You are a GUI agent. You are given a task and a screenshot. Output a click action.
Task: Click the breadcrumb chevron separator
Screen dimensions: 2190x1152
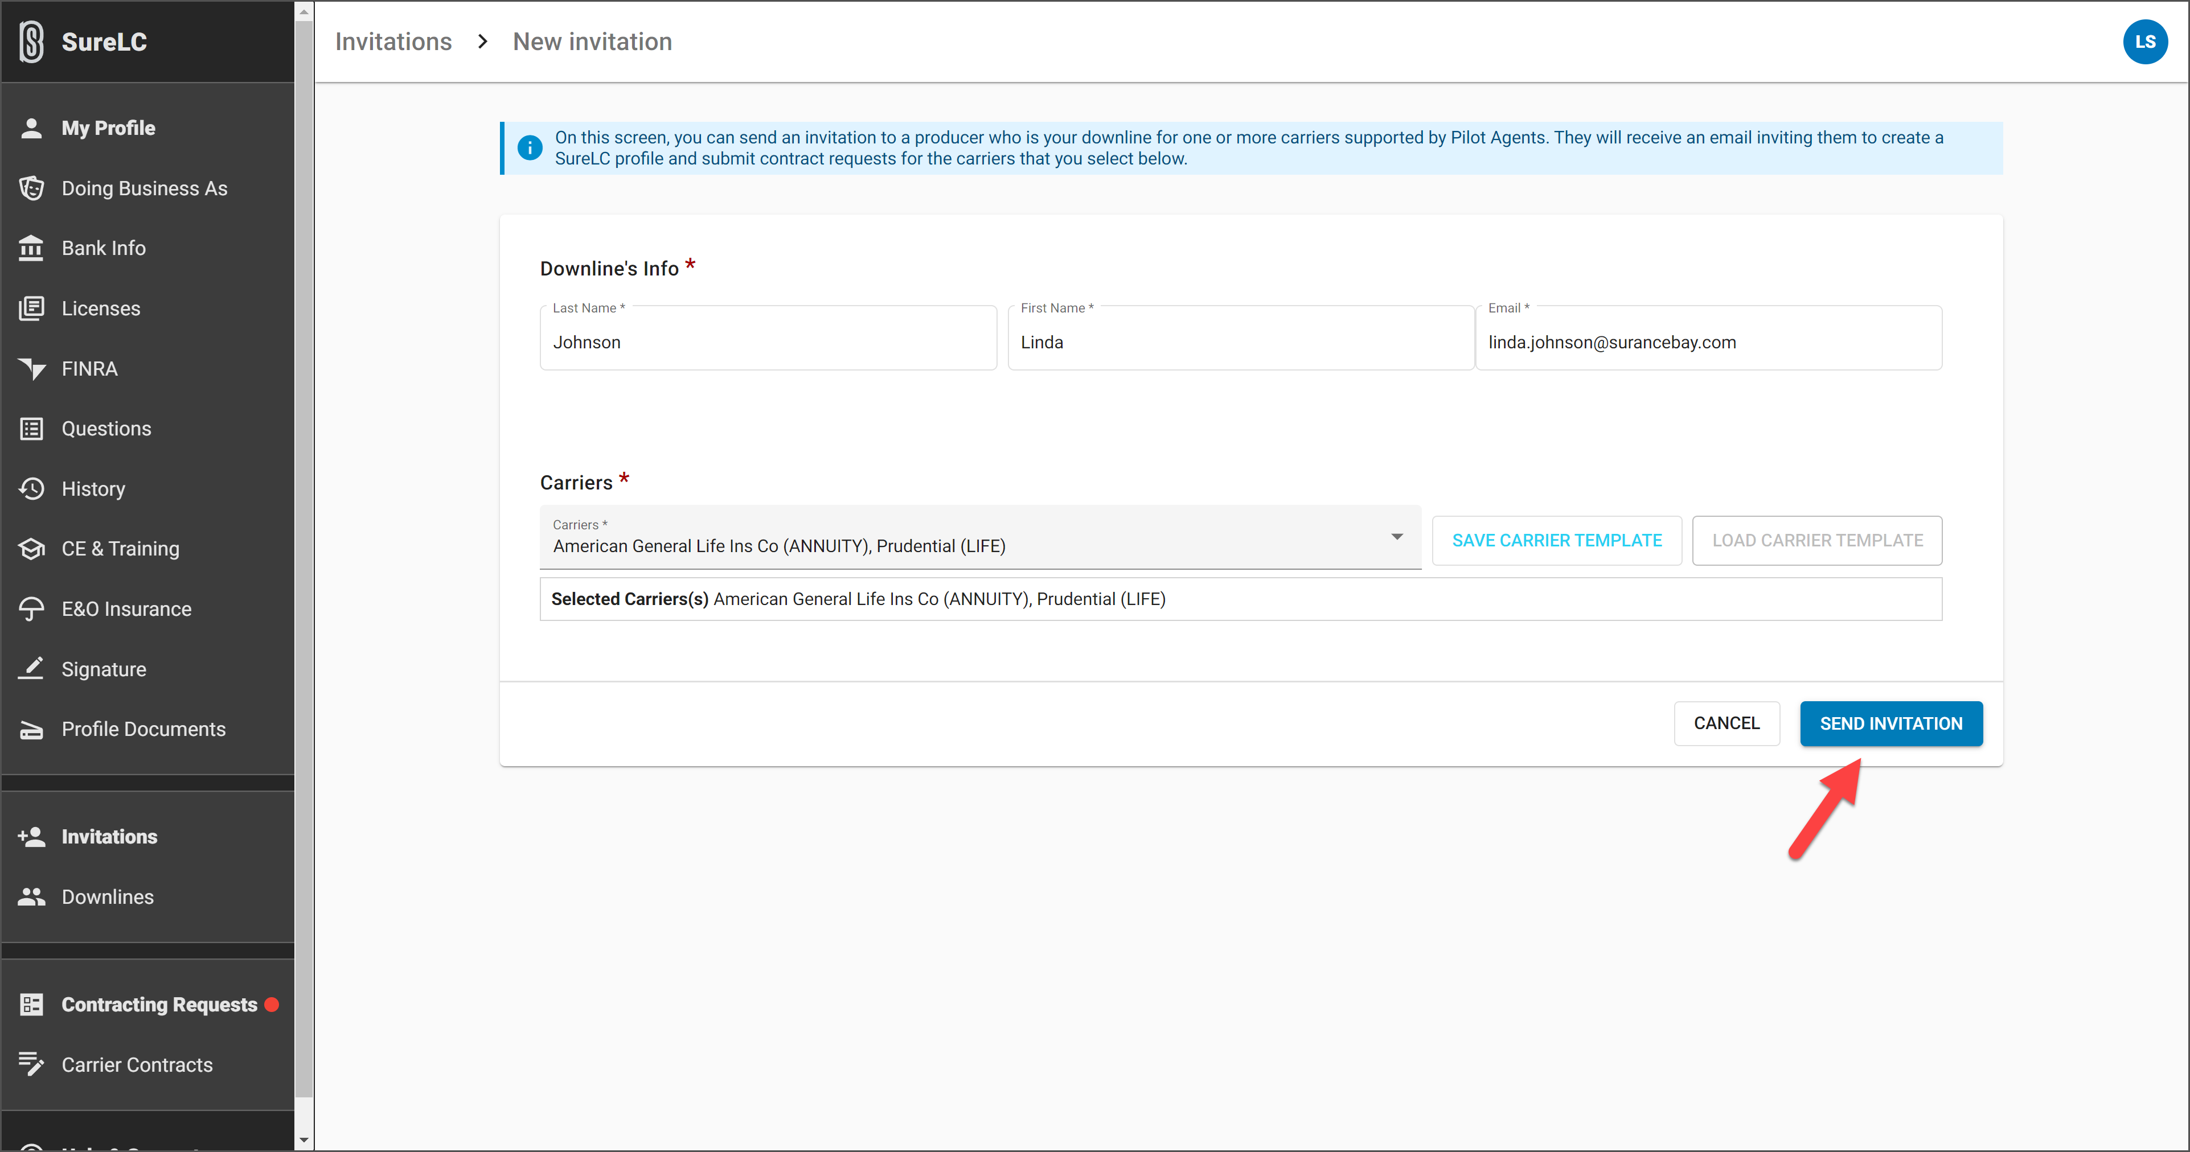(x=483, y=42)
